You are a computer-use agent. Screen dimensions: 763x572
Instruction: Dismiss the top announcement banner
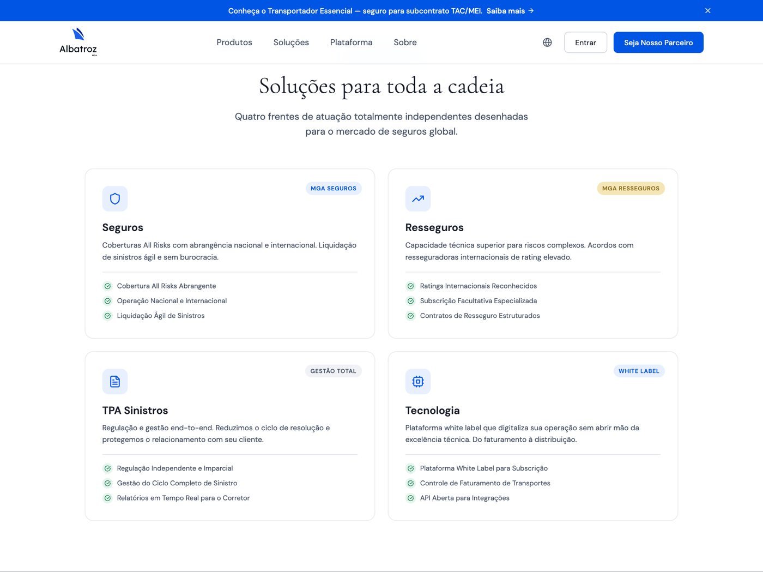pos(708,10)
